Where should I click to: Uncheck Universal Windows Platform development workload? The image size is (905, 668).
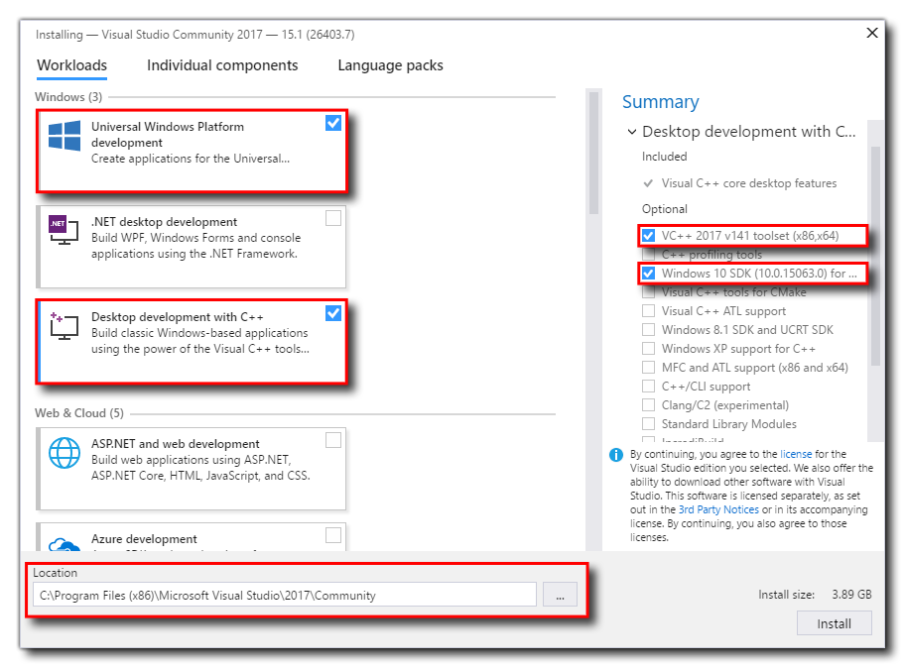click(x=333, y=123)
